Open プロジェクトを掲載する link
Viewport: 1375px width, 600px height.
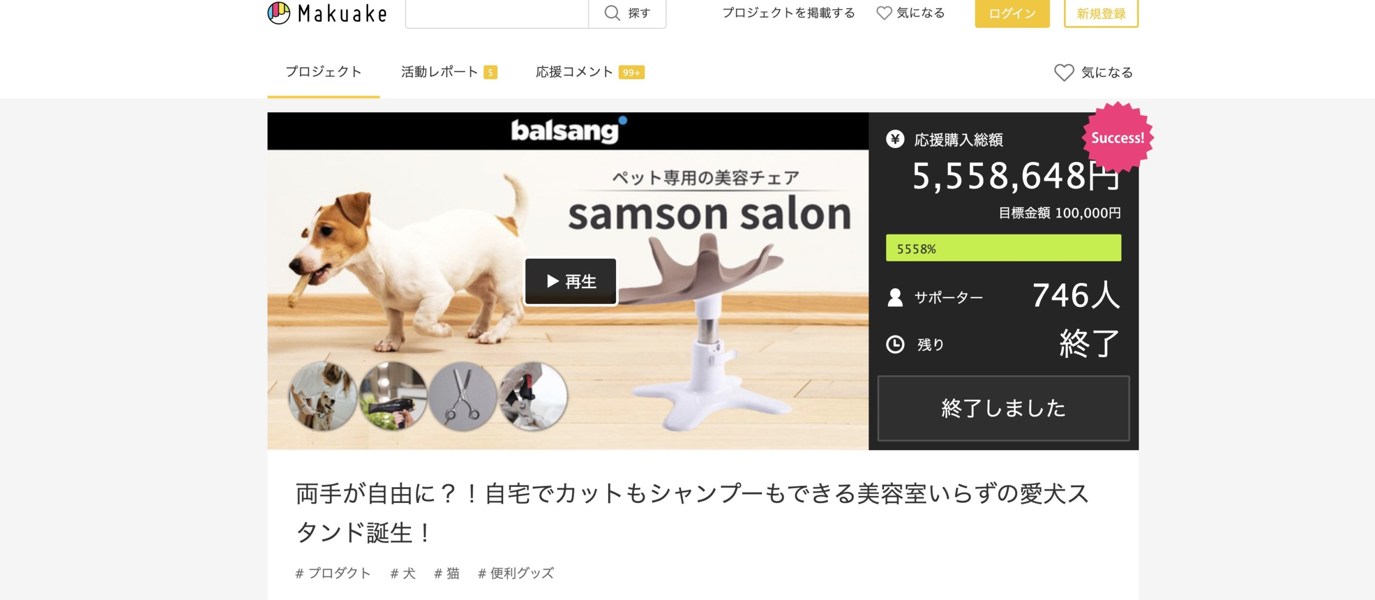[x=788, y=13]
